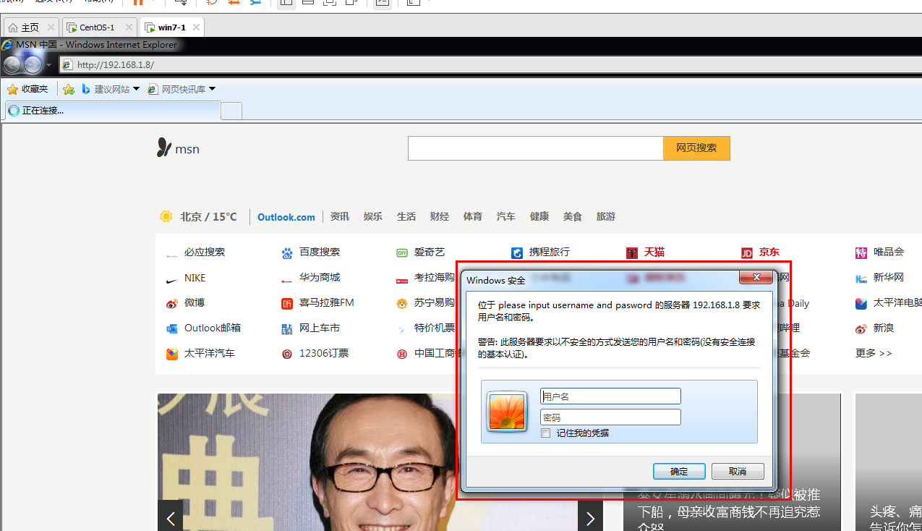
Task: Confirm login with the 确定 button
Action: coord(679,471)
